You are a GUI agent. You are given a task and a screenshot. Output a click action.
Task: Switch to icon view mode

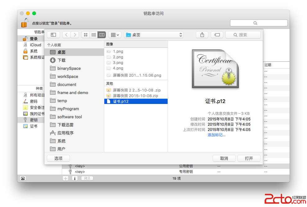(86, 35)
